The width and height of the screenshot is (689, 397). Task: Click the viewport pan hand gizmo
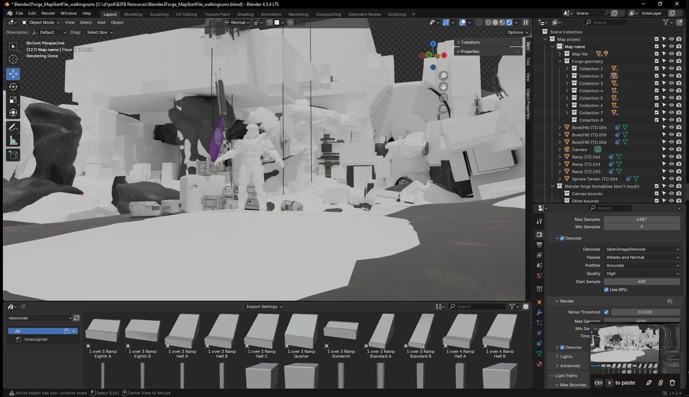pos(443,87)
